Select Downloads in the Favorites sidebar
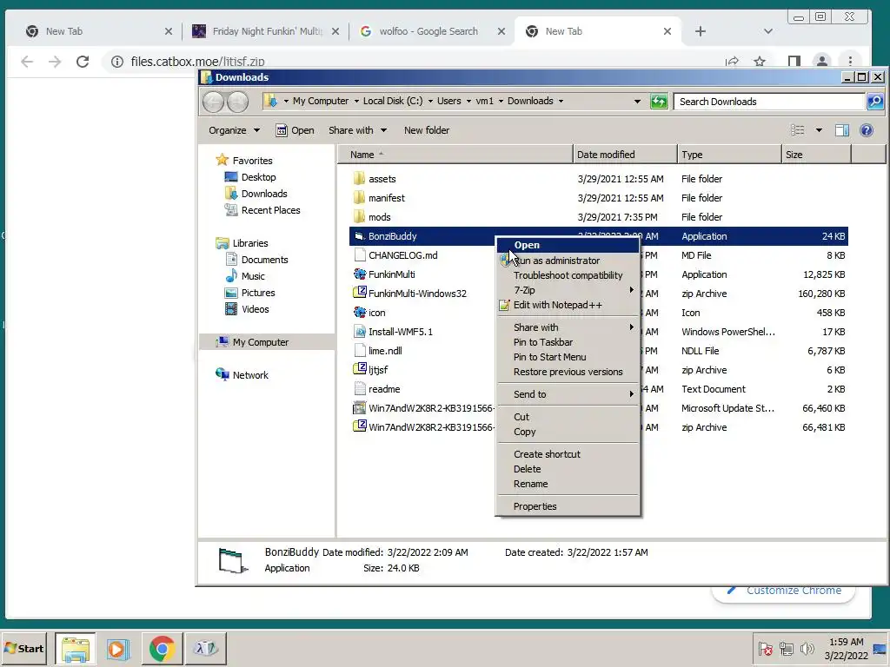Image resolution: width=890 pixels, height=667 pixels. pos(256,194)
